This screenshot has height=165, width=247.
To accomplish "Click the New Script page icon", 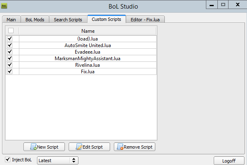I will coord(33,147).
